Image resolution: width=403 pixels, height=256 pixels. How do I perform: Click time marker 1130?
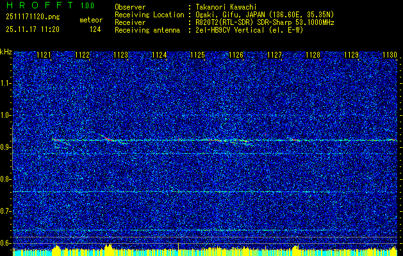click(x=390, y=55)
